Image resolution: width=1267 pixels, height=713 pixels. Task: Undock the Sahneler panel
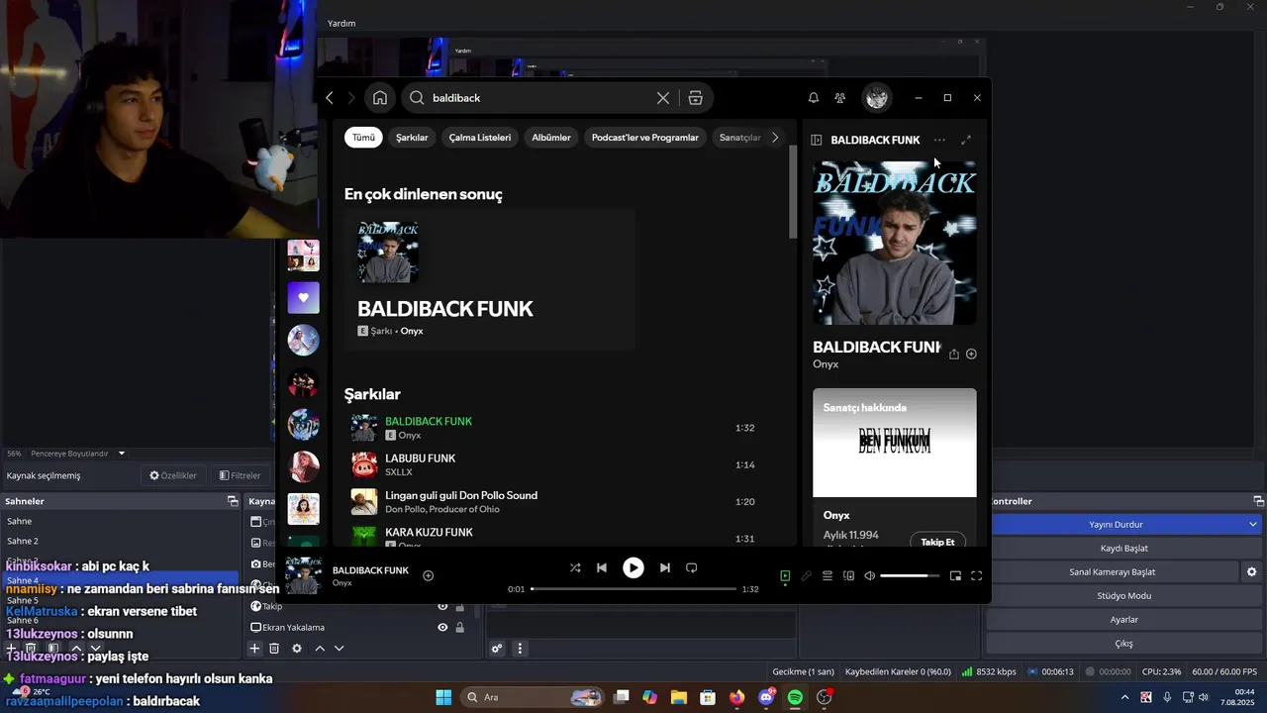232,501
